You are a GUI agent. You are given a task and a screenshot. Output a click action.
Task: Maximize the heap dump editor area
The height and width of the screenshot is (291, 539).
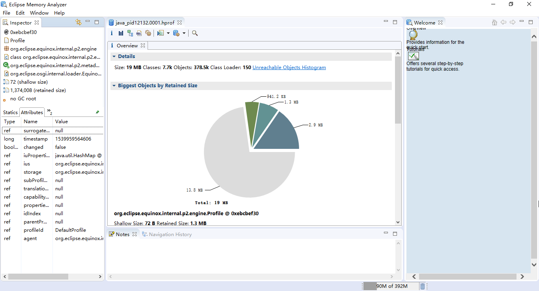(395, 22)
